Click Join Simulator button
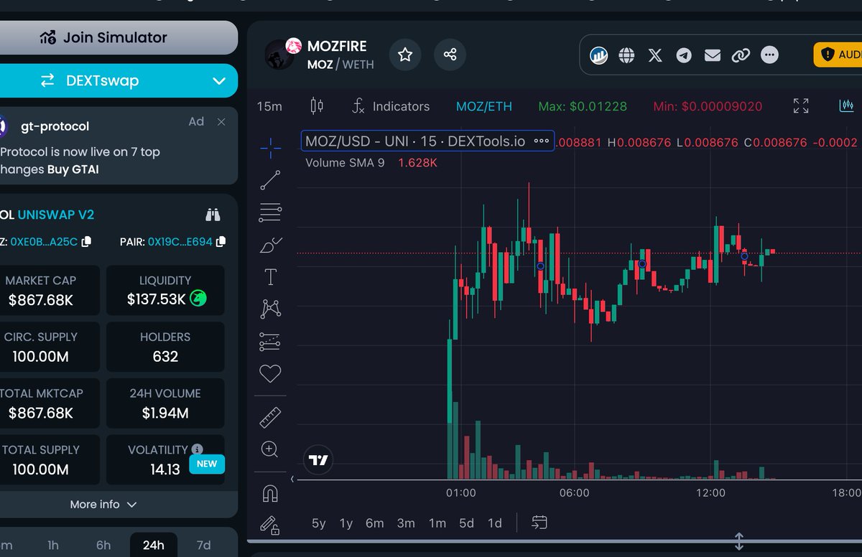Image resolution: width=862 pixels, height=557 pixels. [103, 37]
